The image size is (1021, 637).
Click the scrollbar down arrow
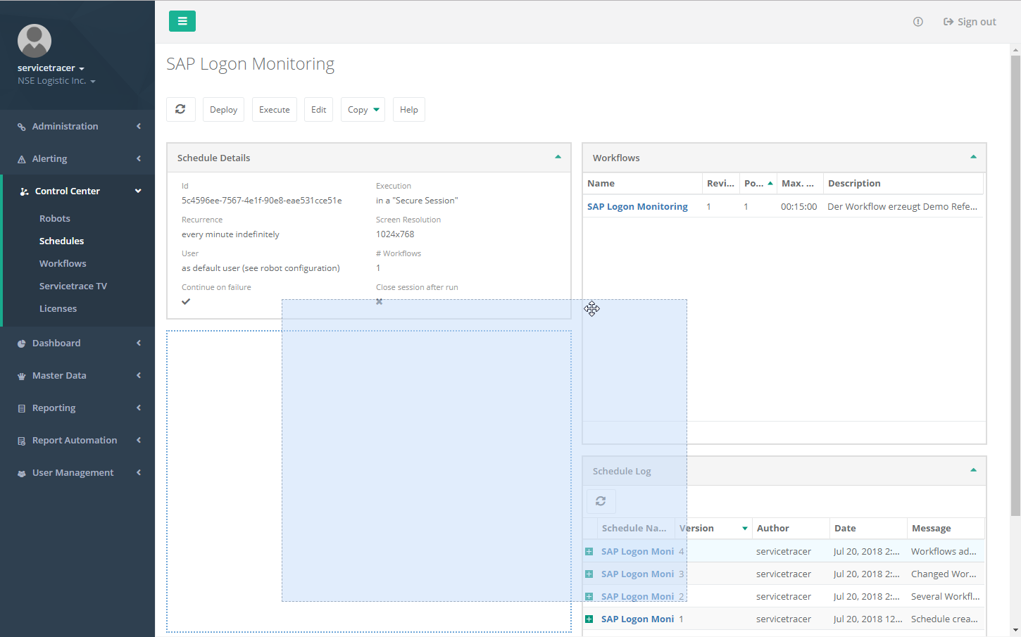point(1015,631)
